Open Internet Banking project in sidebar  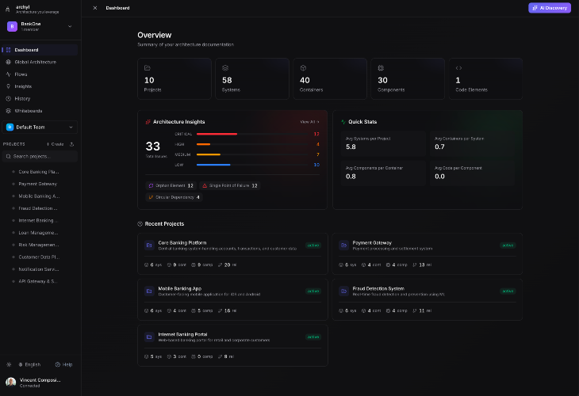39,220
